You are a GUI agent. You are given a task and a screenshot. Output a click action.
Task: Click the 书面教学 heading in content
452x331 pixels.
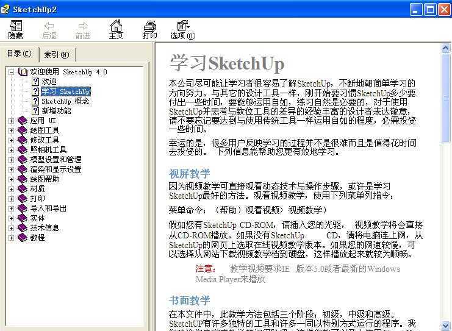(189, 301)
